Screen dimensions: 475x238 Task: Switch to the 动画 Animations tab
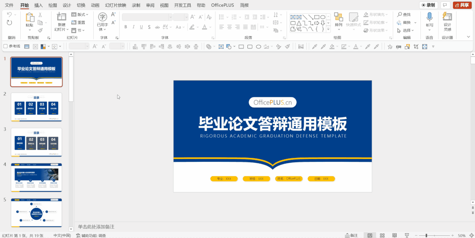95,5
